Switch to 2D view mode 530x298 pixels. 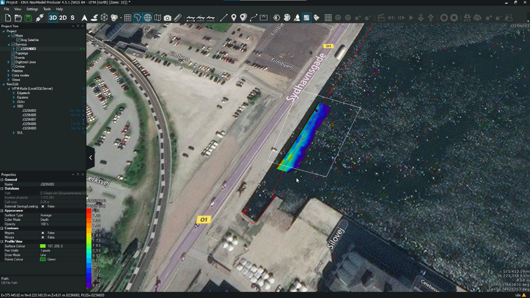coord(63,18)
